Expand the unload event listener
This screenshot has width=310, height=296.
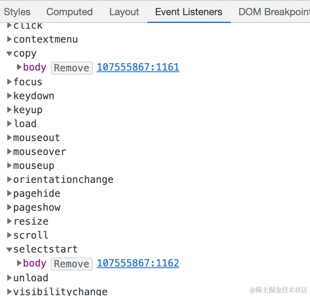pos(9,278)
